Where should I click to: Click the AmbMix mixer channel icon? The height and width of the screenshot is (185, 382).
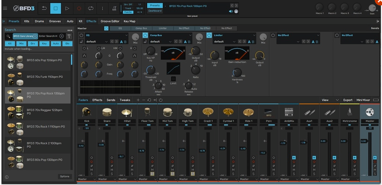[289, 112]
